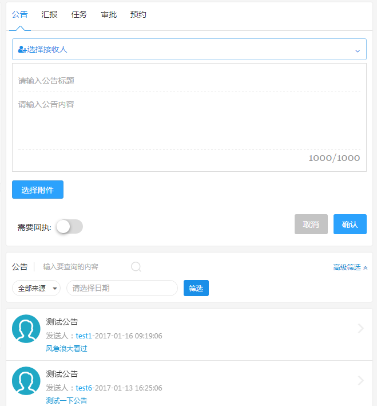This screenshot has width=377, height=406.
Task: Collapse the 高级筛选 panel
Action: click(350, 267)
